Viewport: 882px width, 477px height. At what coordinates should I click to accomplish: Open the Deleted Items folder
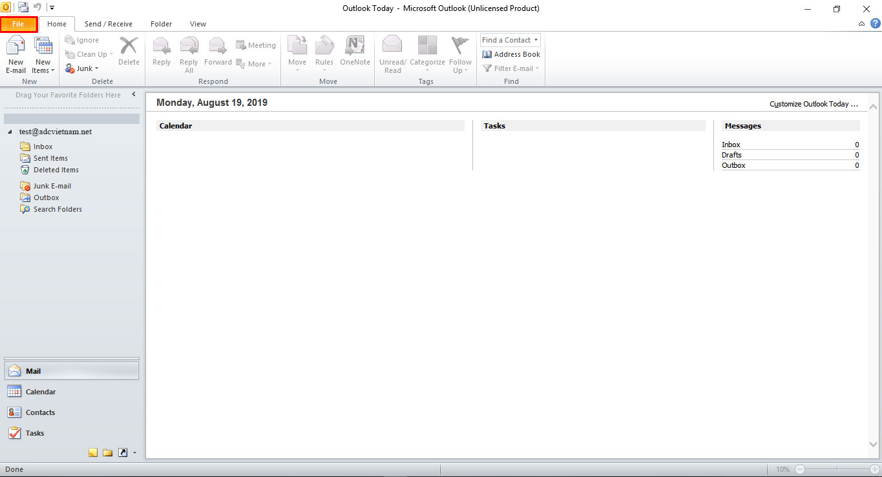click(x=49, y=170)
